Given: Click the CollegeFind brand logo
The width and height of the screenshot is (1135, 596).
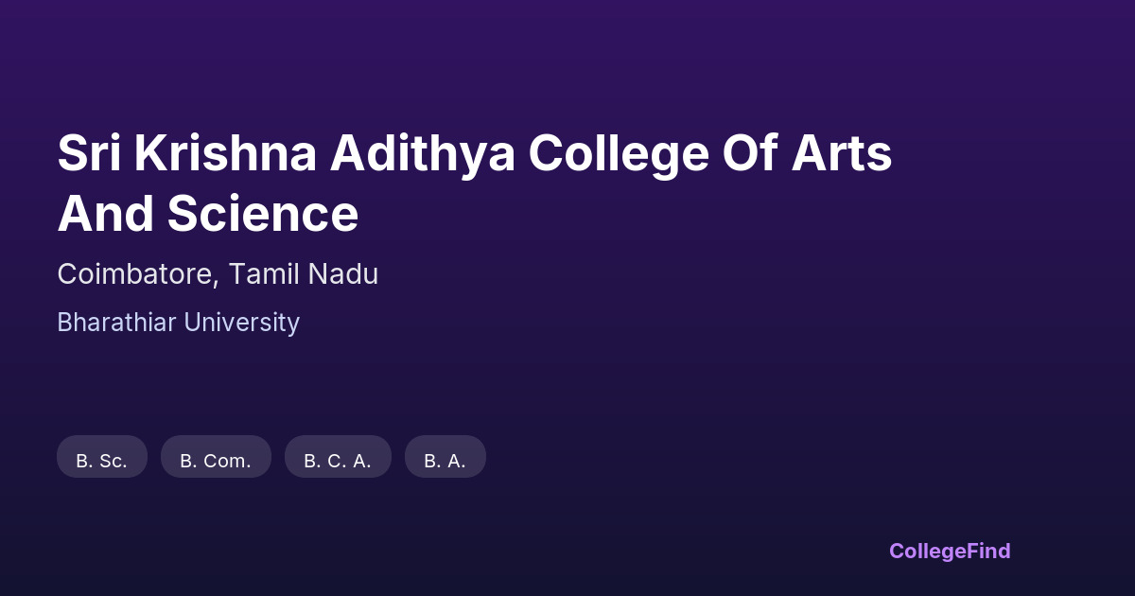Looking at the screenshot, I should point(950,551).
